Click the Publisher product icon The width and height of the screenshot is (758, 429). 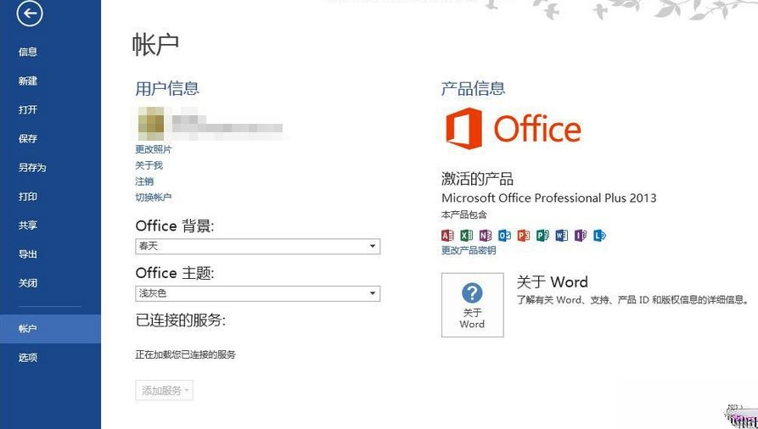(x=542, y=236)
